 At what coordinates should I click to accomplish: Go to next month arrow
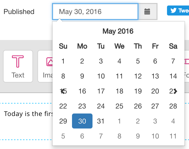click(175, 91)
